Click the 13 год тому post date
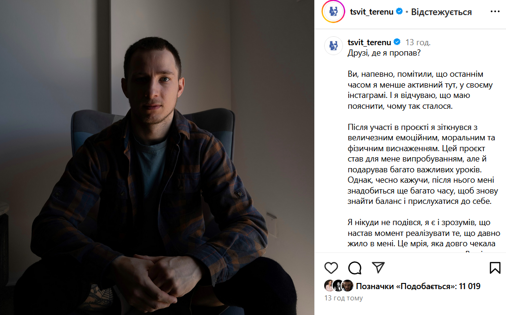The image size is (506, 315). coord(343,298)
